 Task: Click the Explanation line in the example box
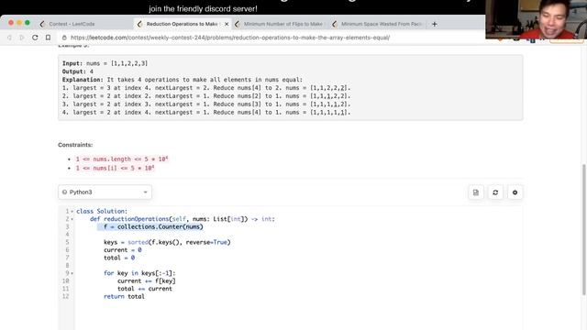point(183,80)
